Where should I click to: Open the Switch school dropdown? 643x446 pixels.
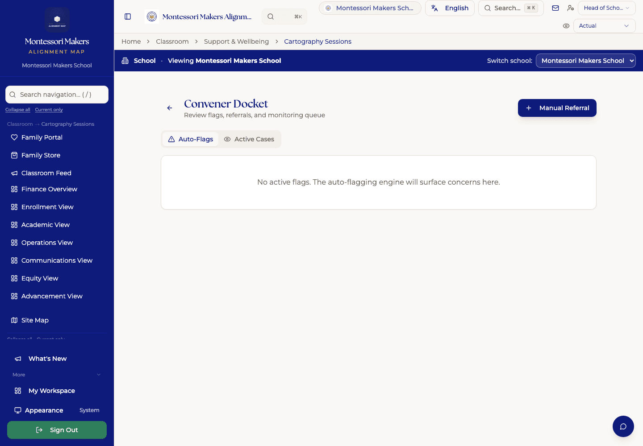tap(585, 61)
